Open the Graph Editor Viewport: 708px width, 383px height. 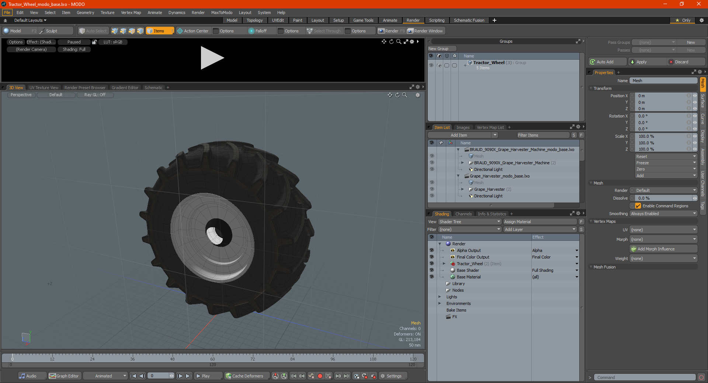(64, 376)
